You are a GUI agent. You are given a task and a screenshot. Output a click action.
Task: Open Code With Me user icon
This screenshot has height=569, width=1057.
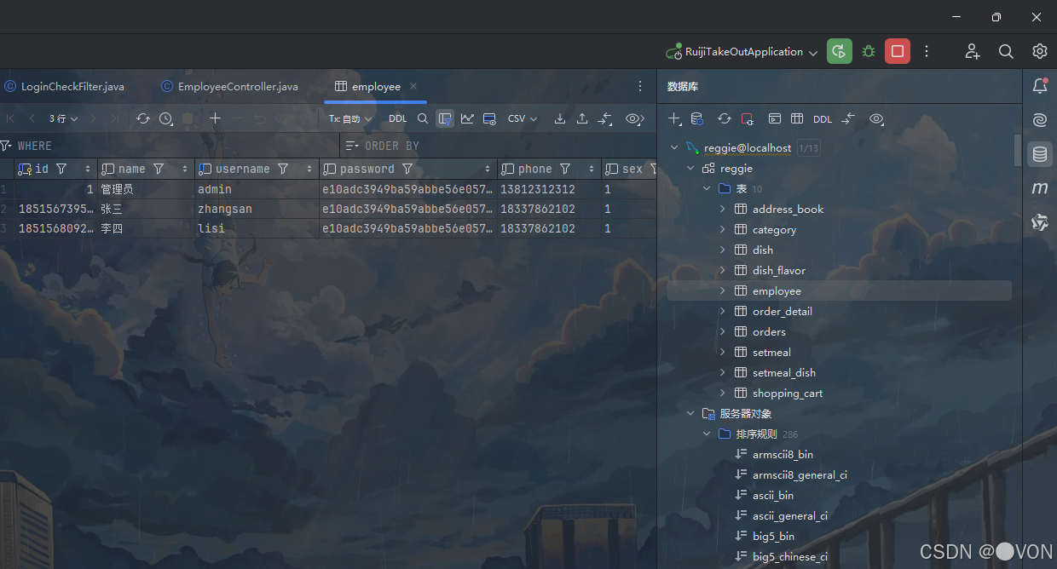tap(973, 51)
